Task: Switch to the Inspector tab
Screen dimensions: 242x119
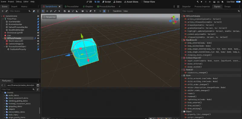Action: 186,6
